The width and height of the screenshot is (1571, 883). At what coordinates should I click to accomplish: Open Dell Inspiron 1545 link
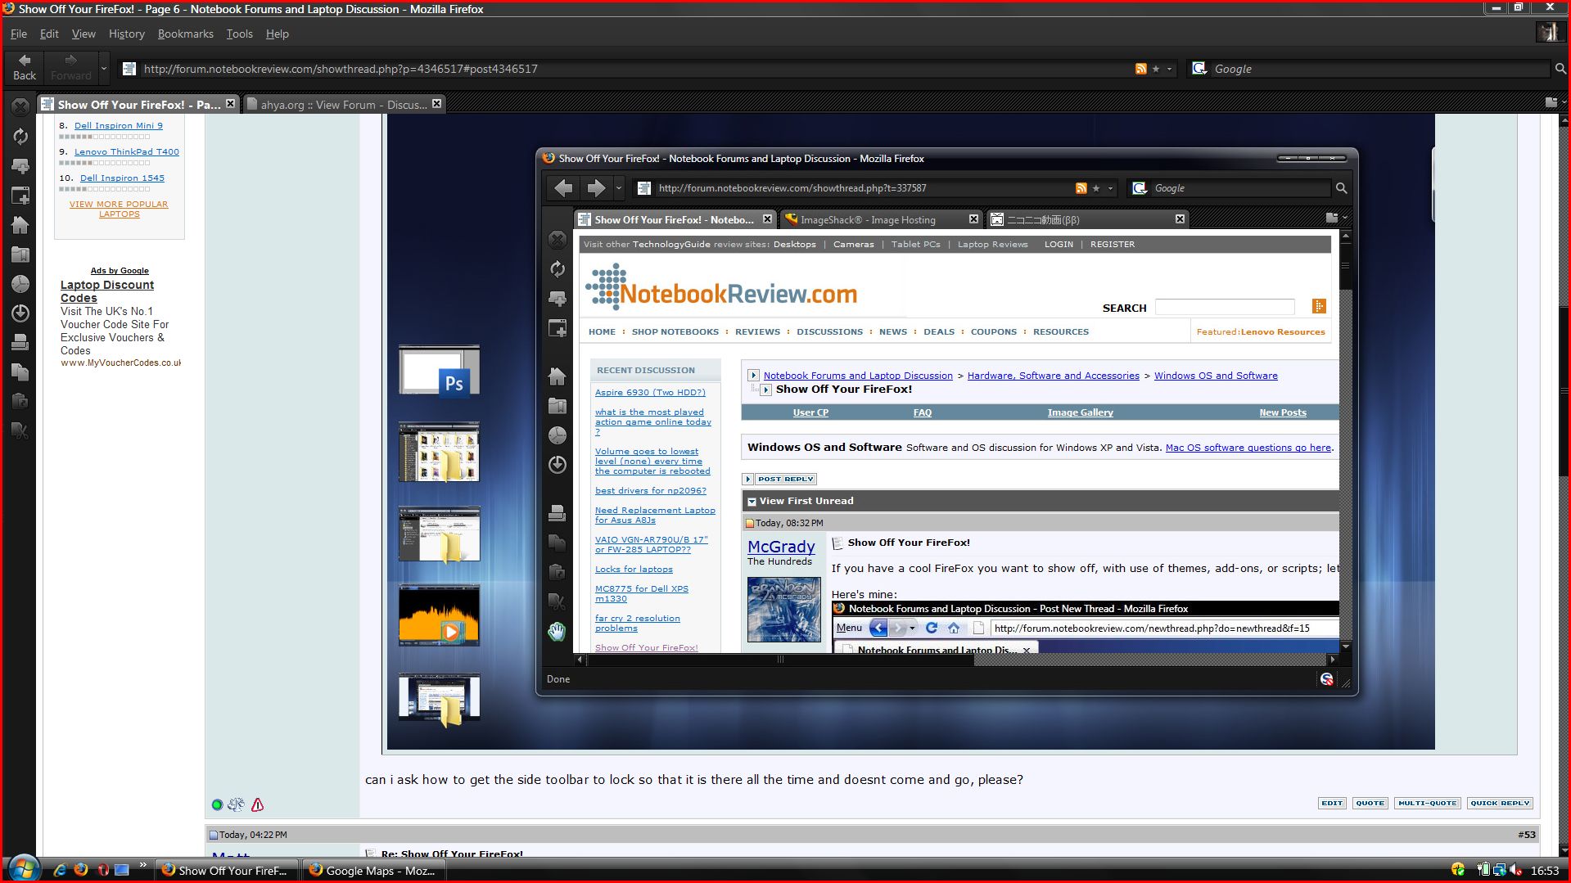(x=122, y=178)
